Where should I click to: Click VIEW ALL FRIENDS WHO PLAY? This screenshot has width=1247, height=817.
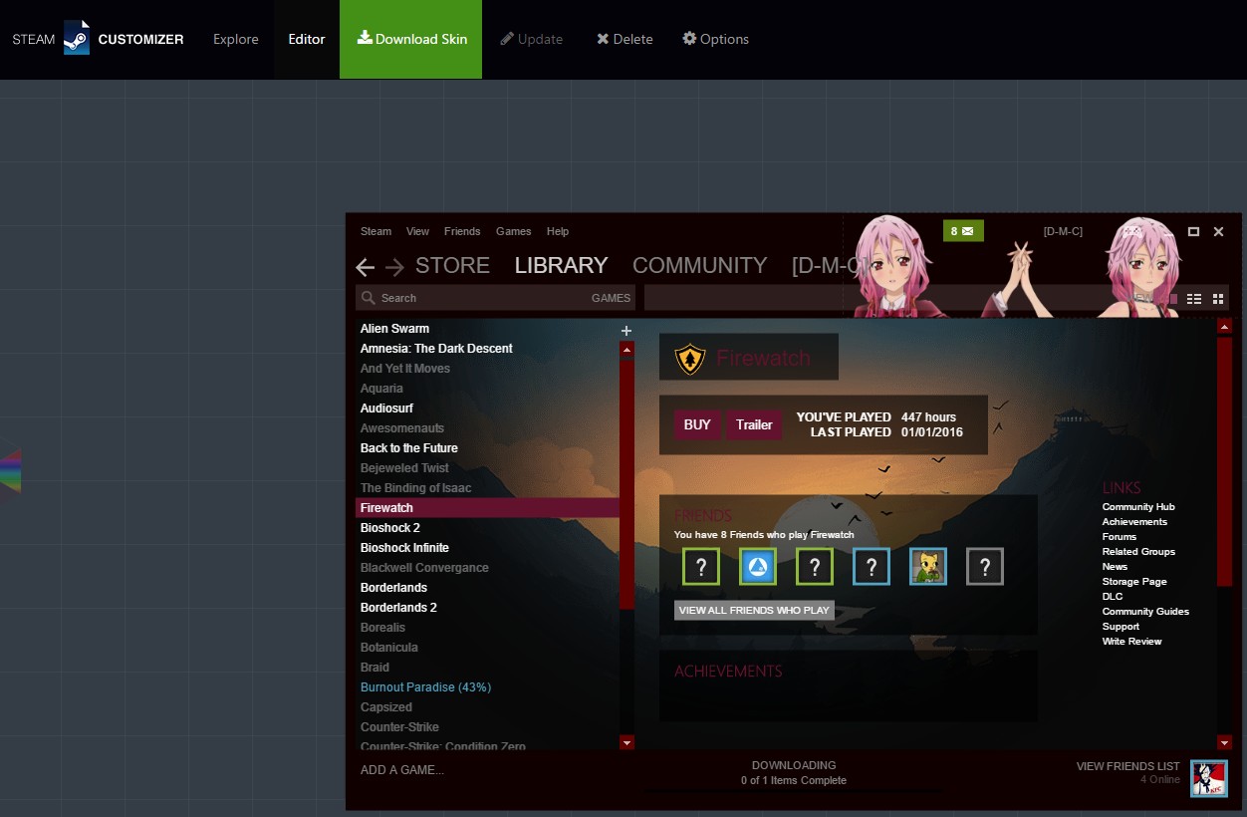click(x=754, y=611)
